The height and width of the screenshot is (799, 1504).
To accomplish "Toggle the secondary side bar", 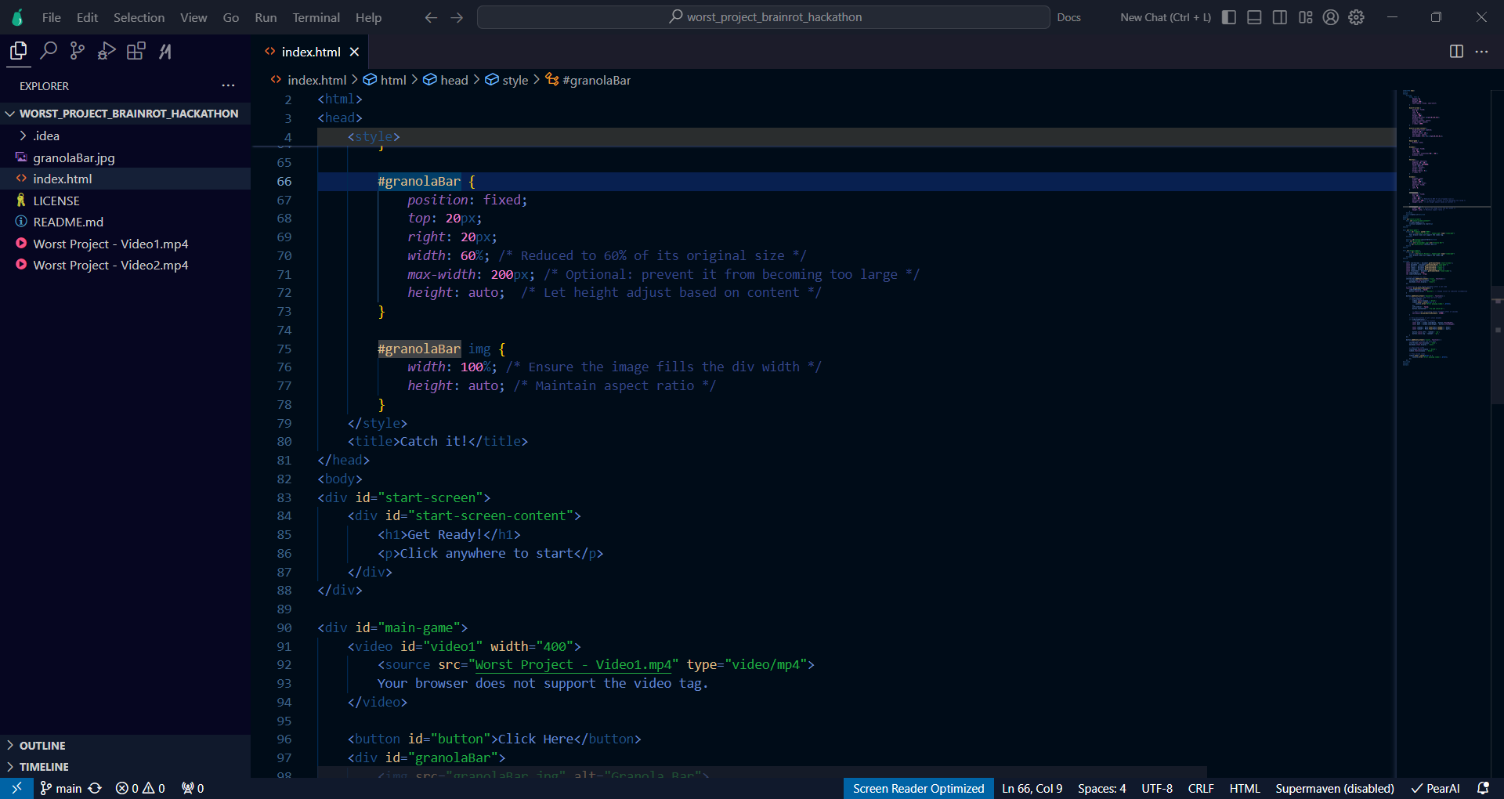I will [1279, 16].
